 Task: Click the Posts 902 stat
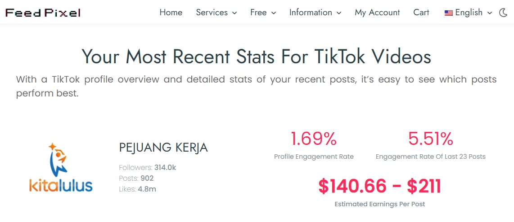point(136,178)
